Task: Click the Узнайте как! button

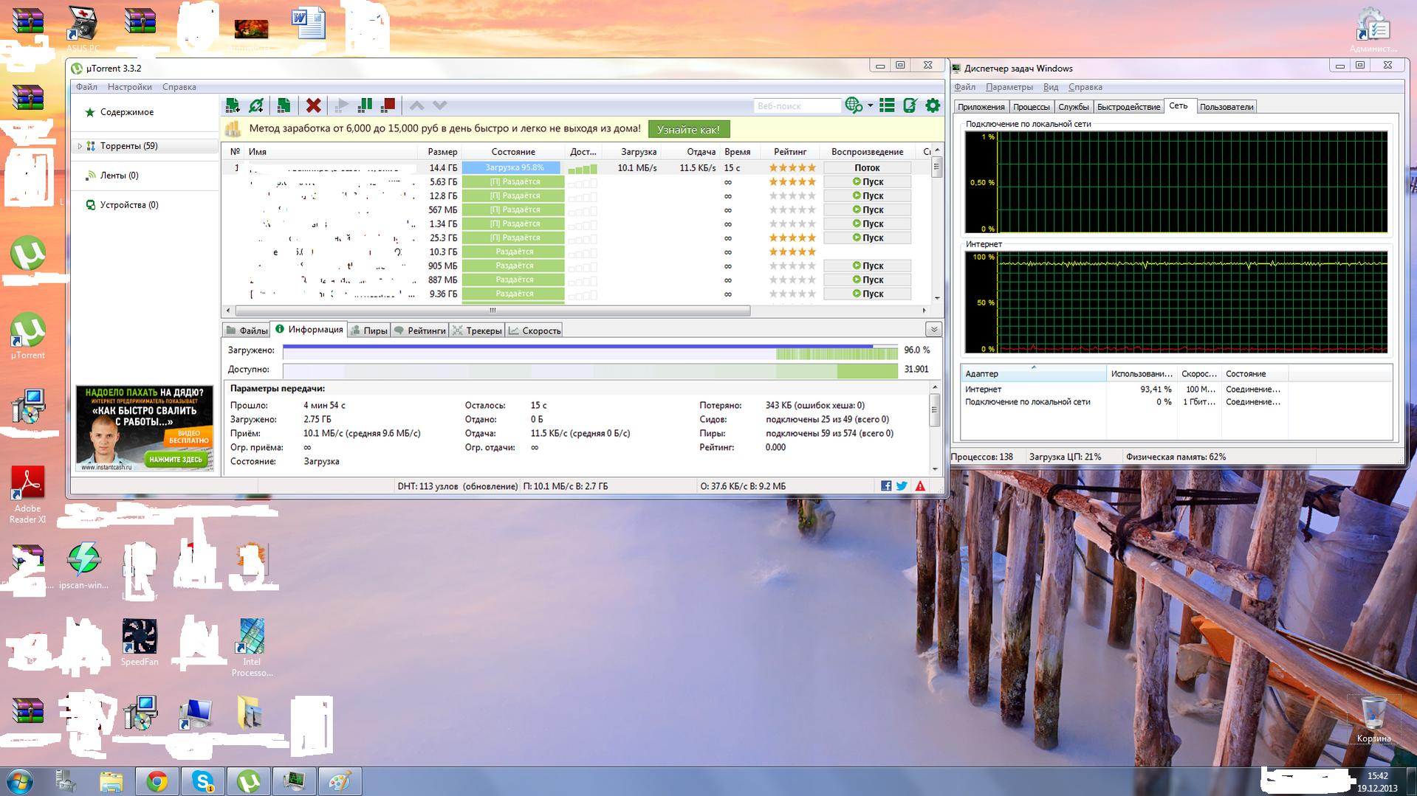Action: coord(688,130)
